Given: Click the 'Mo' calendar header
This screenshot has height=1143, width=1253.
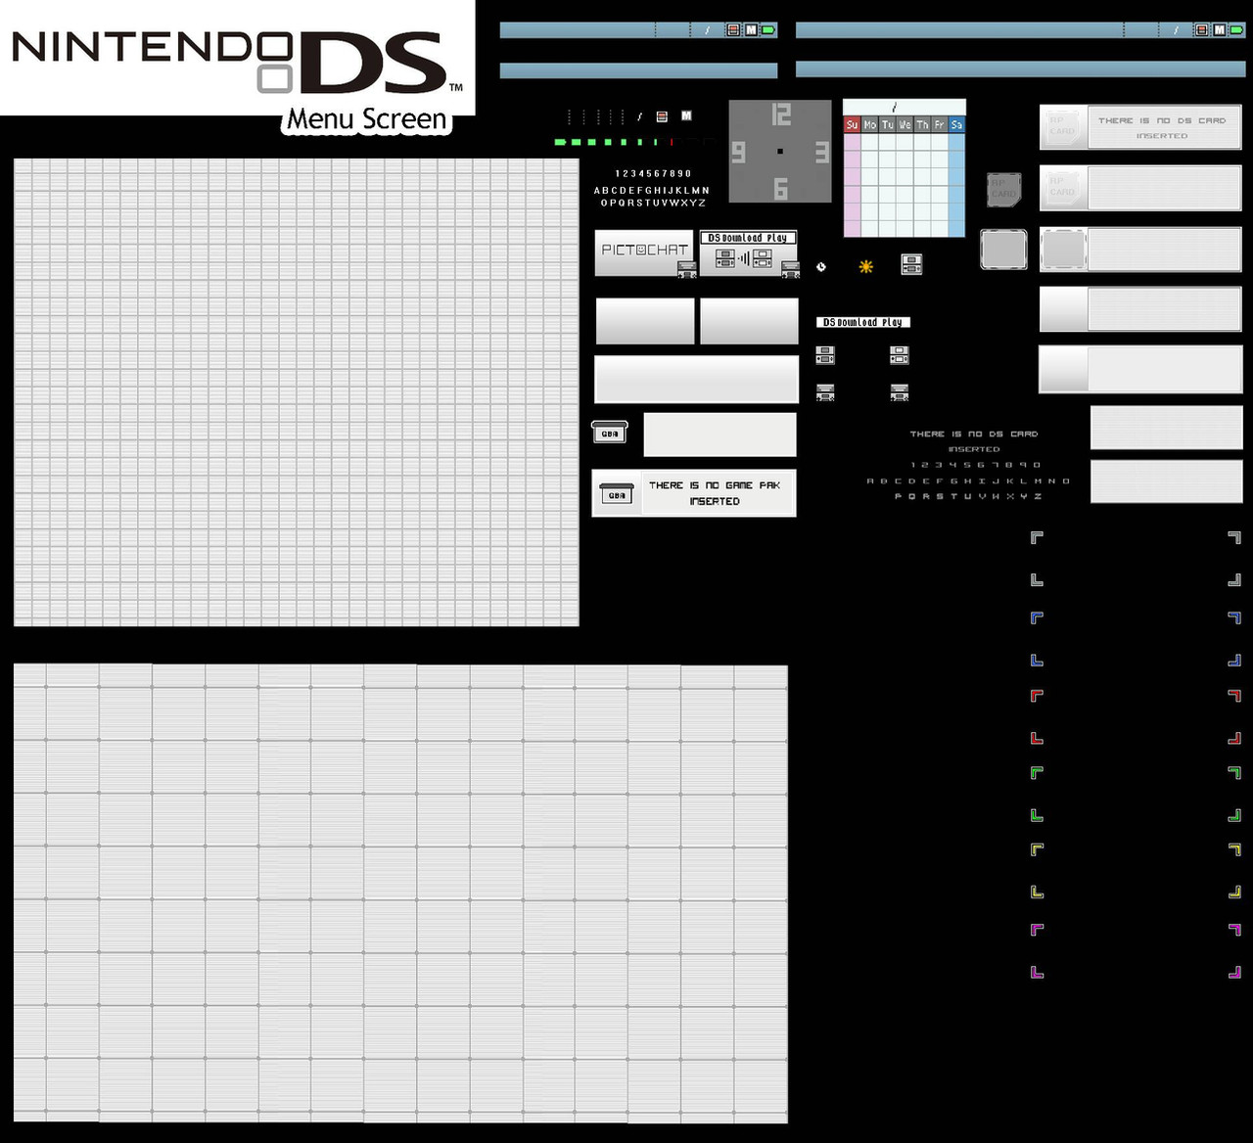Looking at the screenshot, I should coord(869,124).
